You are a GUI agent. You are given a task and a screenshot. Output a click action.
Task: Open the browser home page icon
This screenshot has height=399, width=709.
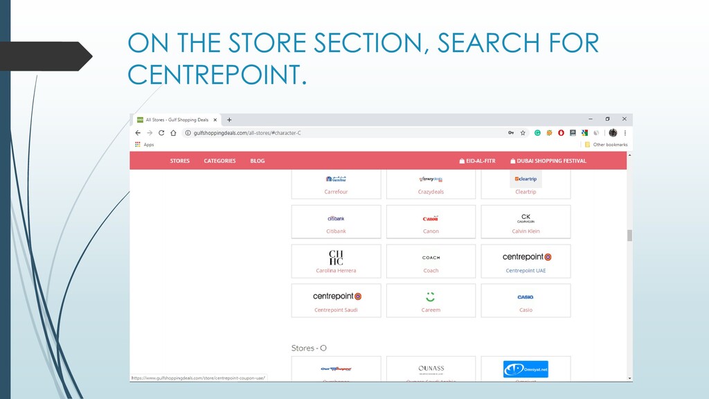point(173,133)
